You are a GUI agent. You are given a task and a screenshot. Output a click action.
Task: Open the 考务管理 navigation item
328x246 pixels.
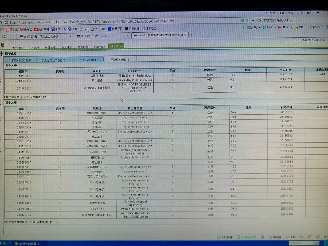click(83, 47)
